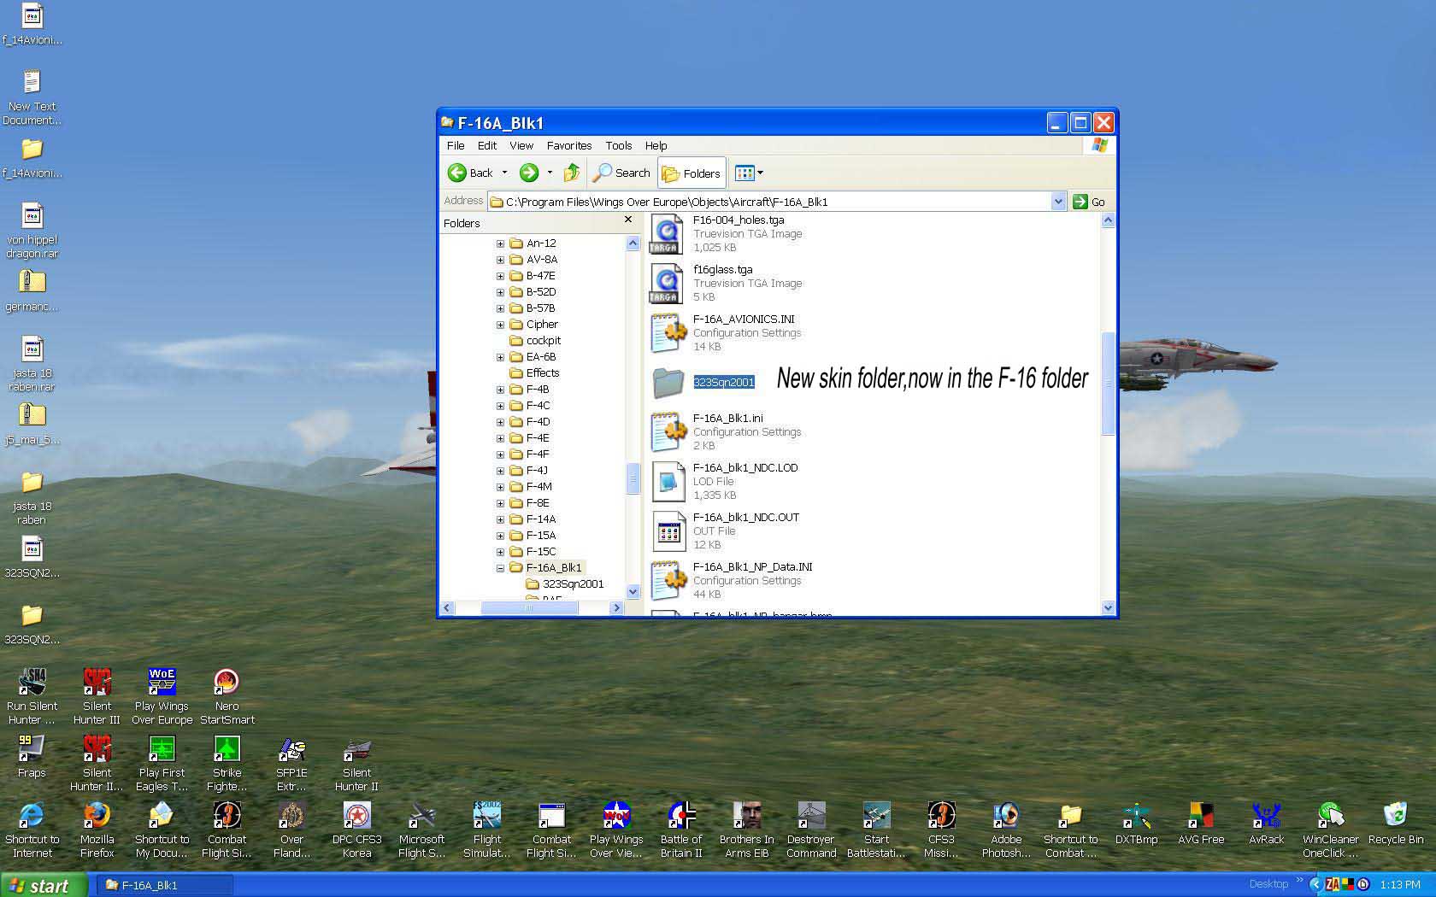Click the file list vertical scrollbar thumb
1436x897 pixels.
pos(1108,383)
